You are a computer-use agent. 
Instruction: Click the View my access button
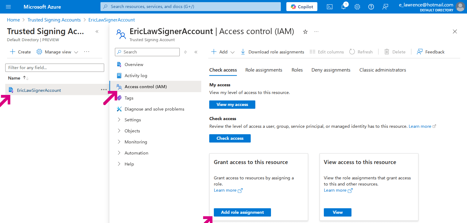(232, 104)
